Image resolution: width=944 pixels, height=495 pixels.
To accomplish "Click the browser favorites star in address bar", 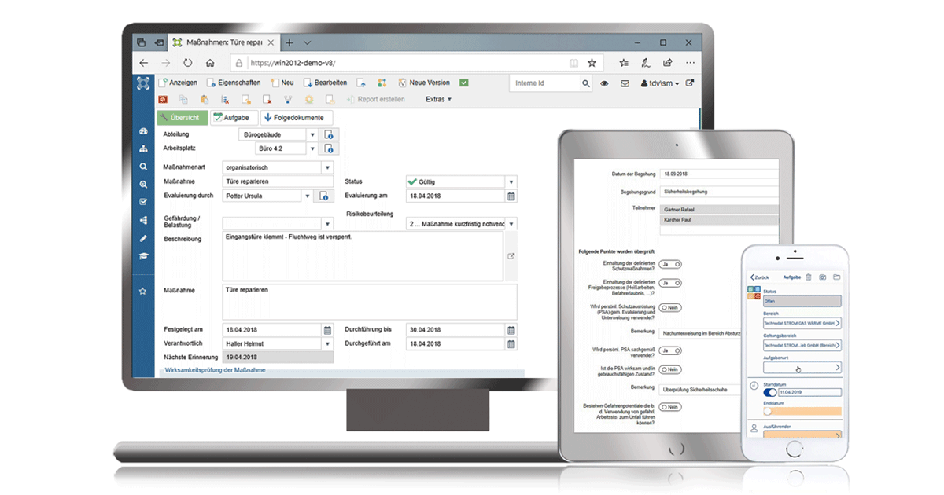I will click(592, 63).
